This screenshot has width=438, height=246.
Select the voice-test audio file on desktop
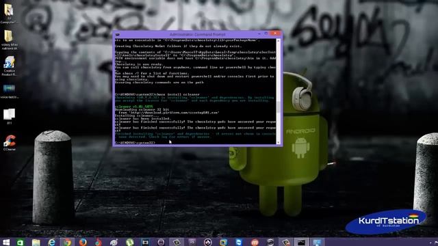(x=9, y=92)
